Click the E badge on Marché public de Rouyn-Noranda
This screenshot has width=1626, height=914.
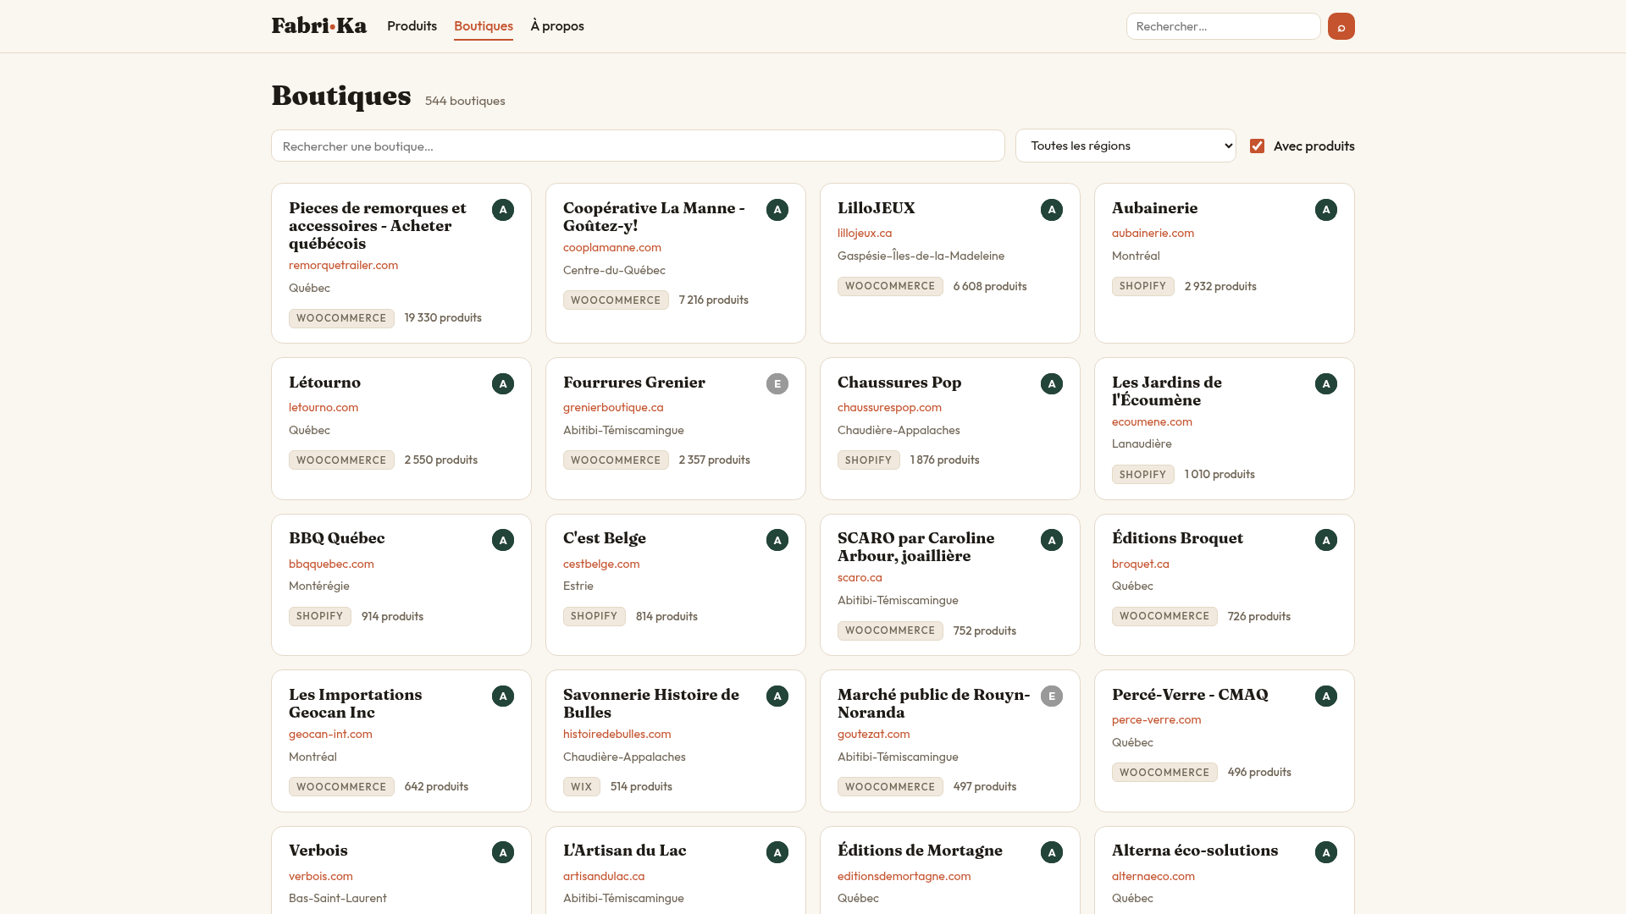pyautogui.click(x=1052, y=697)
